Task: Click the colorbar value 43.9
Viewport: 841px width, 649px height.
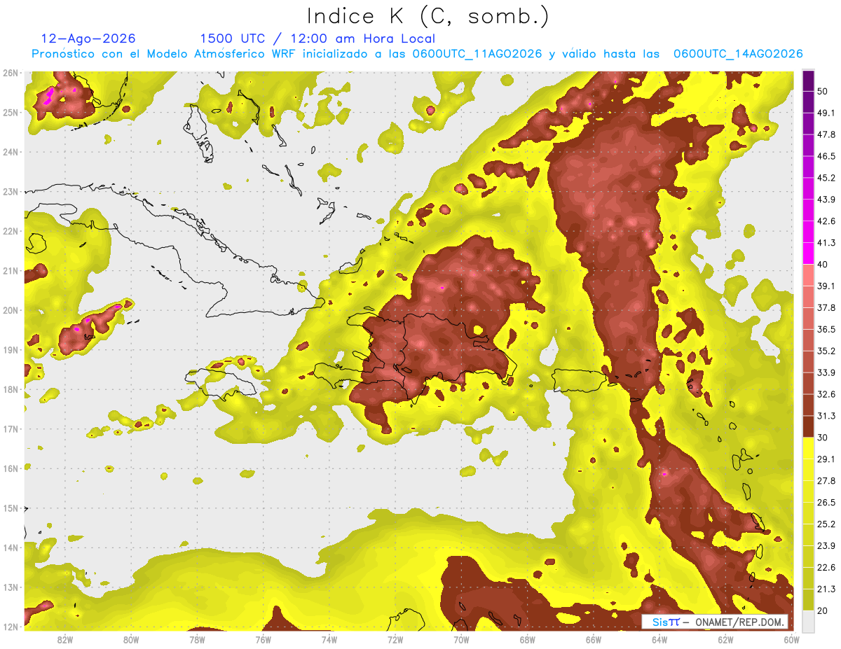Action: coord(826,200)
